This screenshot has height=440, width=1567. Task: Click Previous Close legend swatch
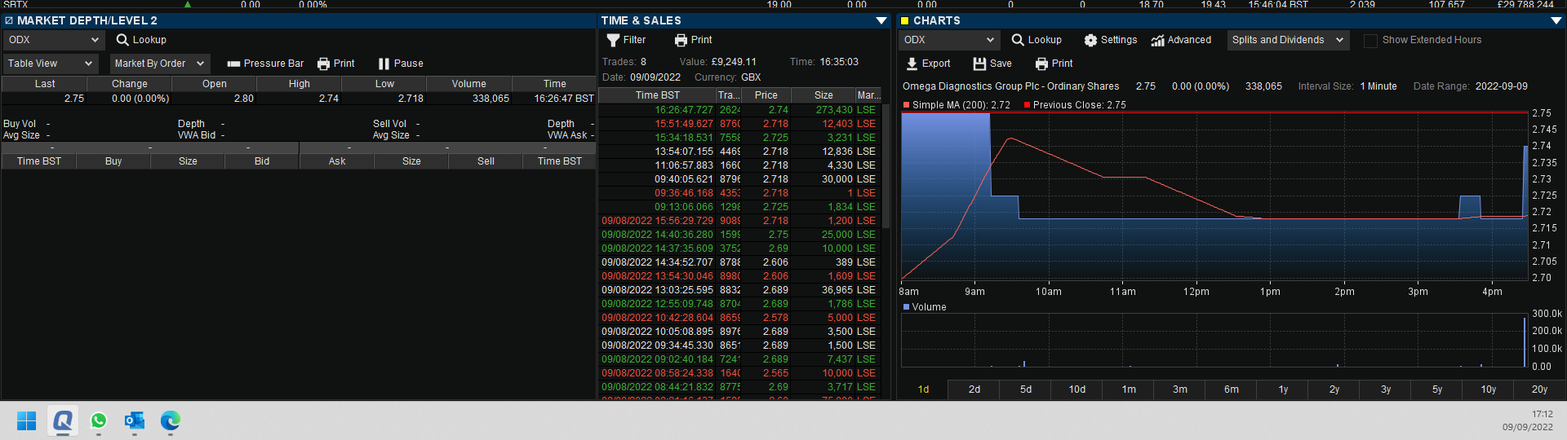tap(1027, 105)
